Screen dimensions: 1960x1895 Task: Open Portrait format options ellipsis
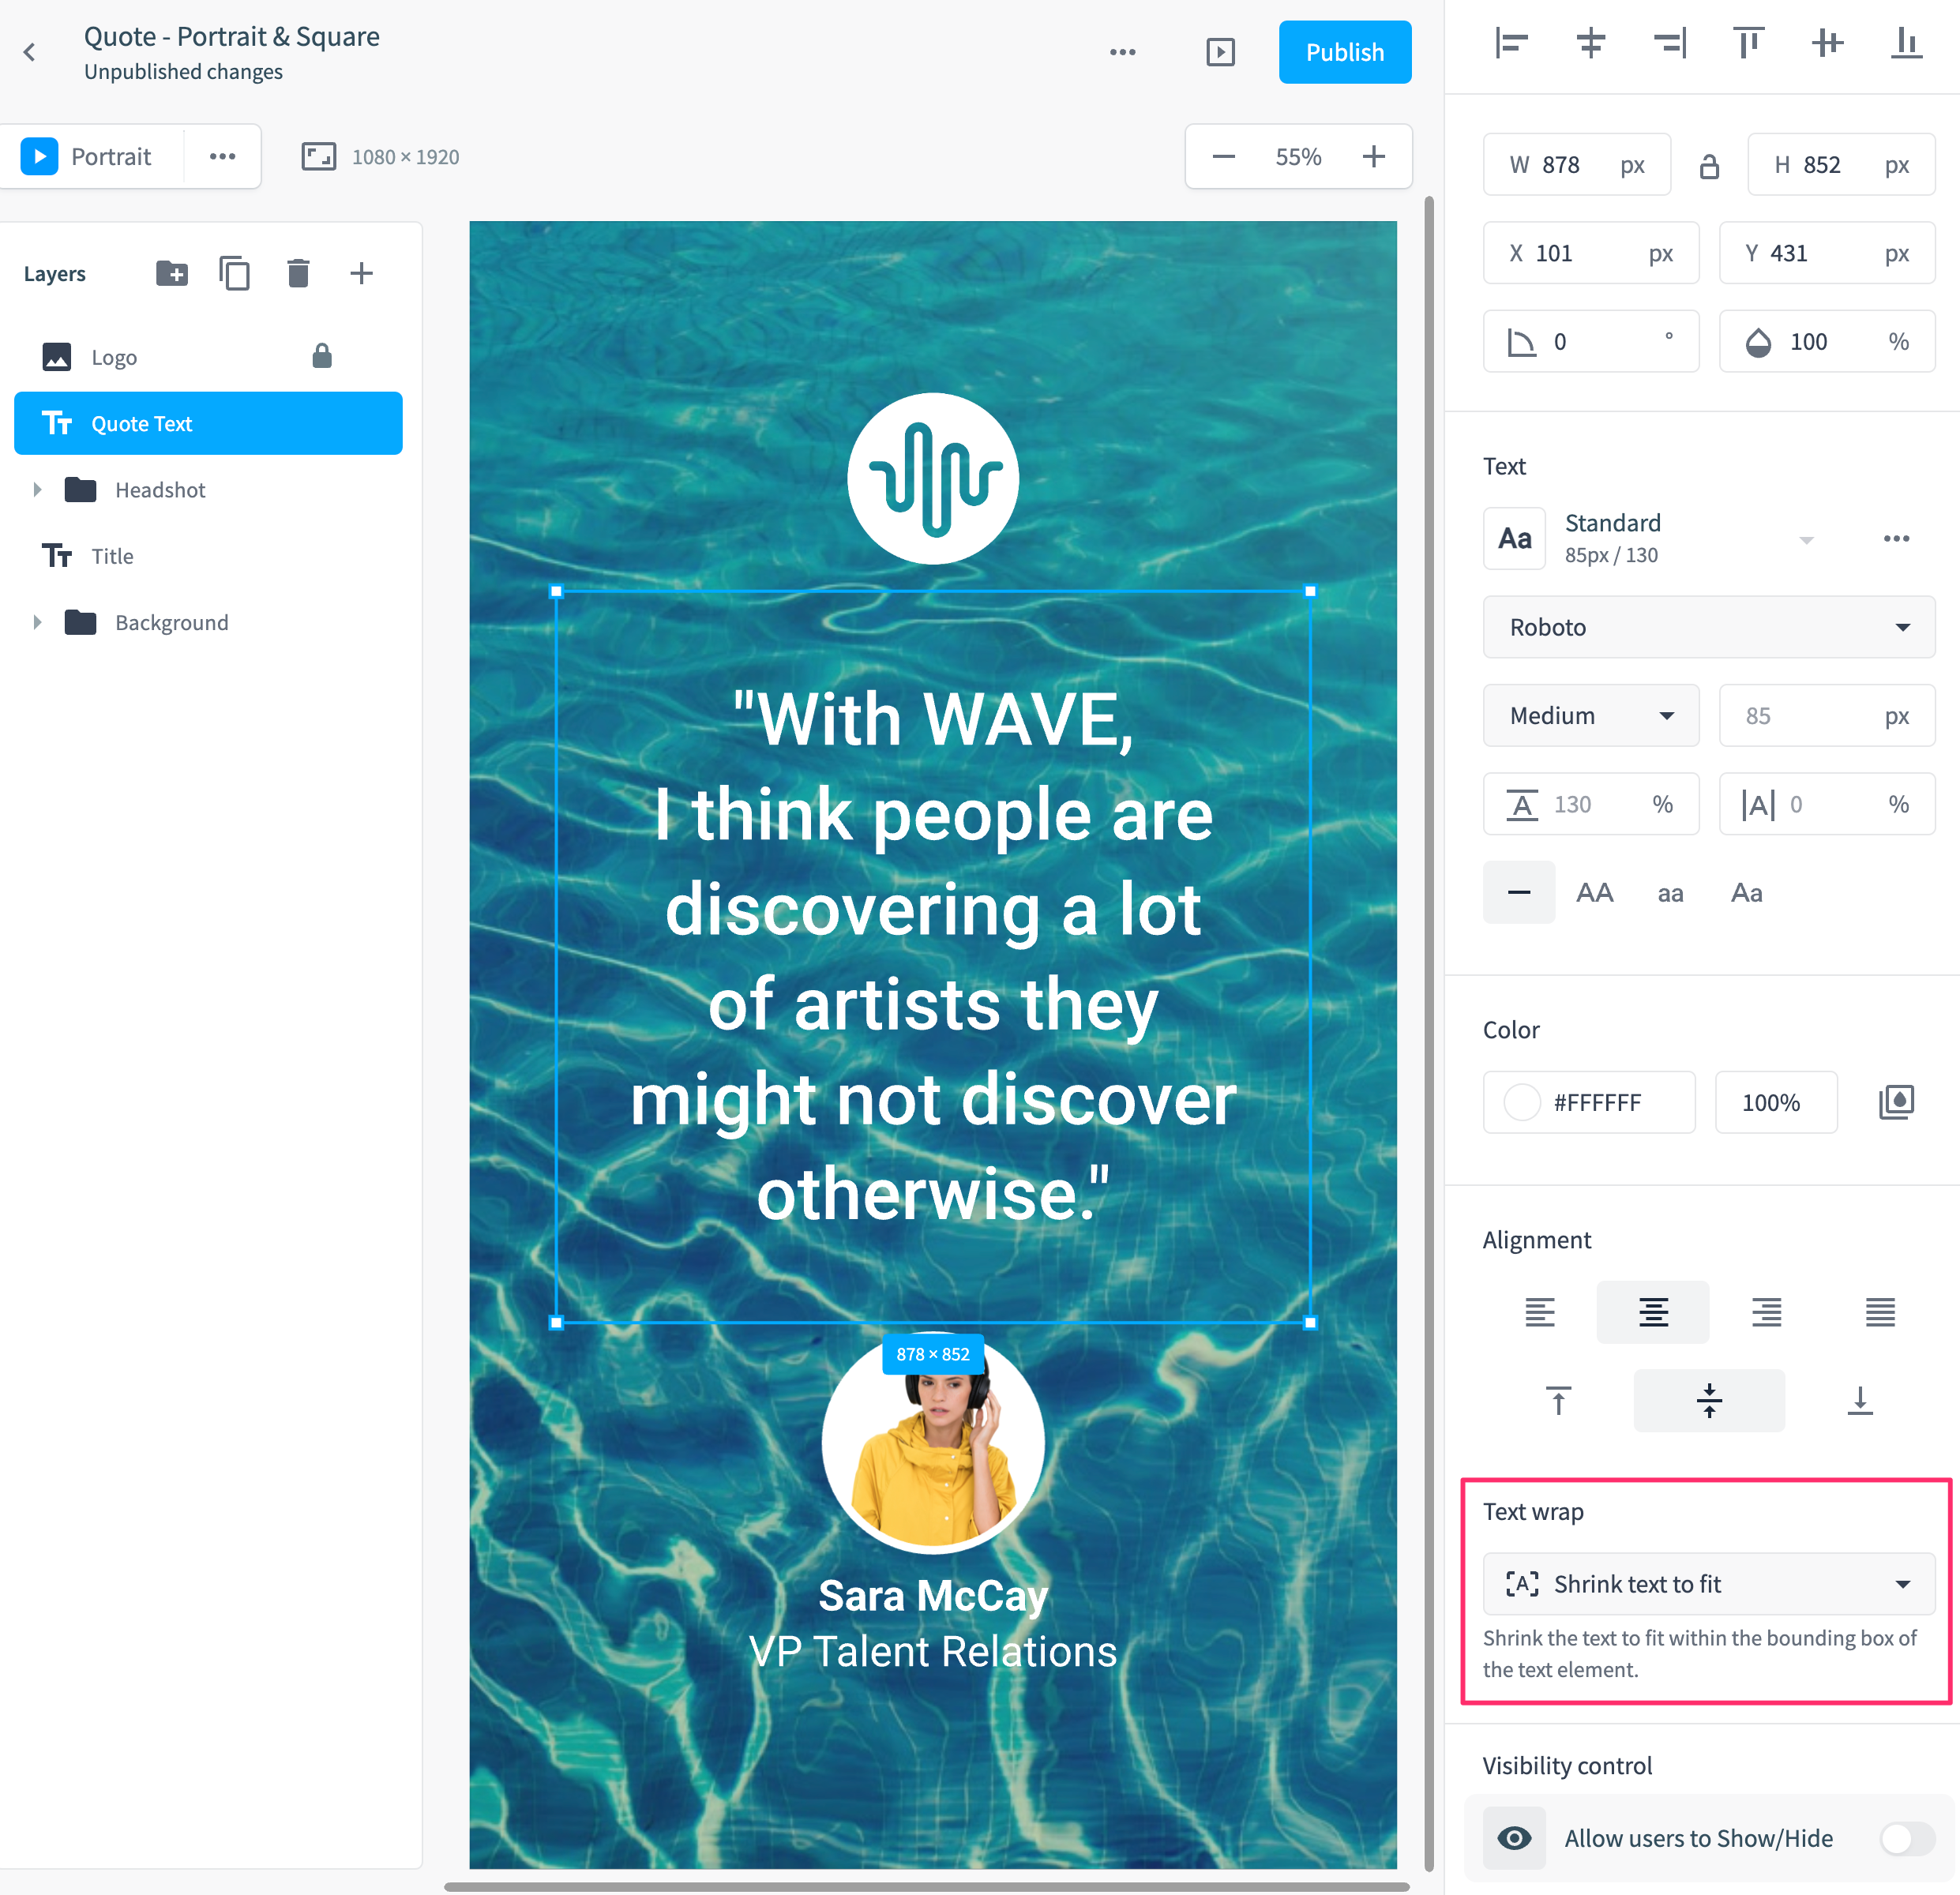point(222,156)
